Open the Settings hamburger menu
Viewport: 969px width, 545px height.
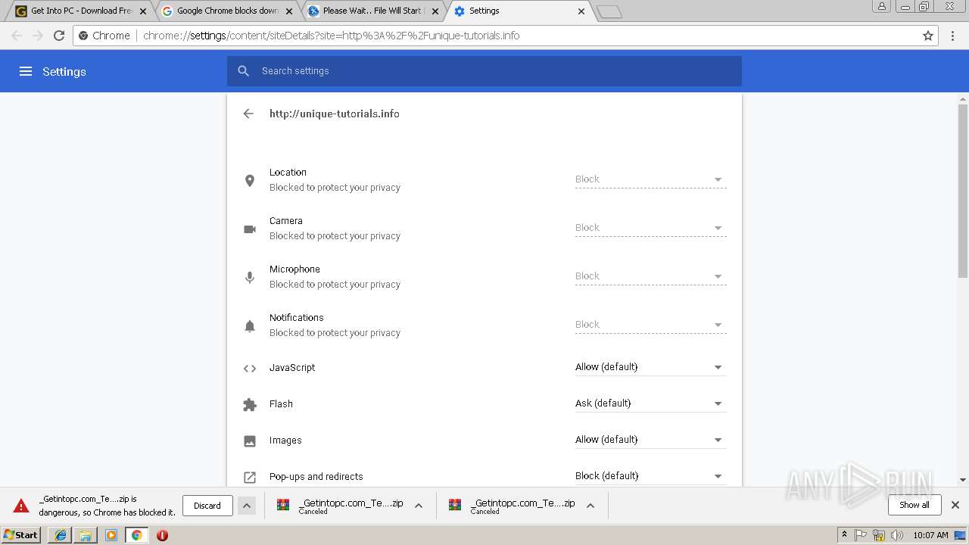coord(26,71)
